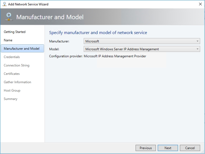
Task: Click the 'Configuration provider:' label
Action: pyautogui.click(x=66, y=56)
